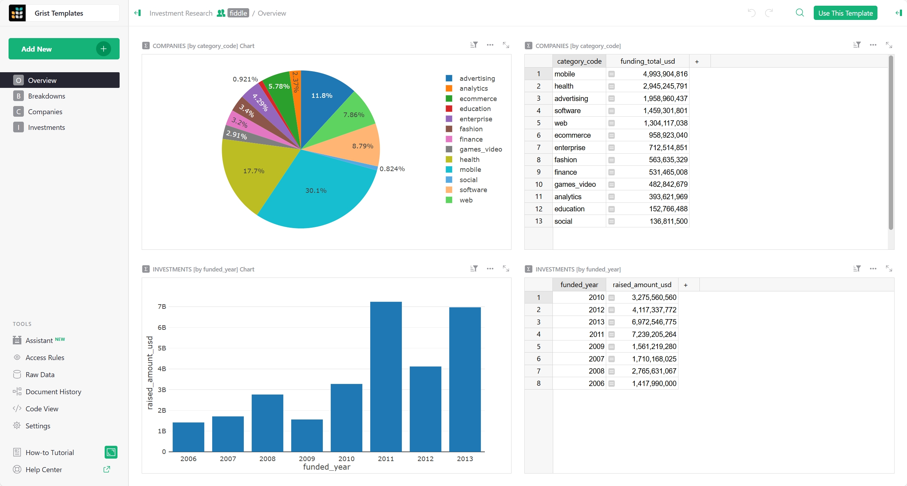Click the undo arrow icon
Image resolution: width=907 pixels, height=486 pixels.
[751, 13]
